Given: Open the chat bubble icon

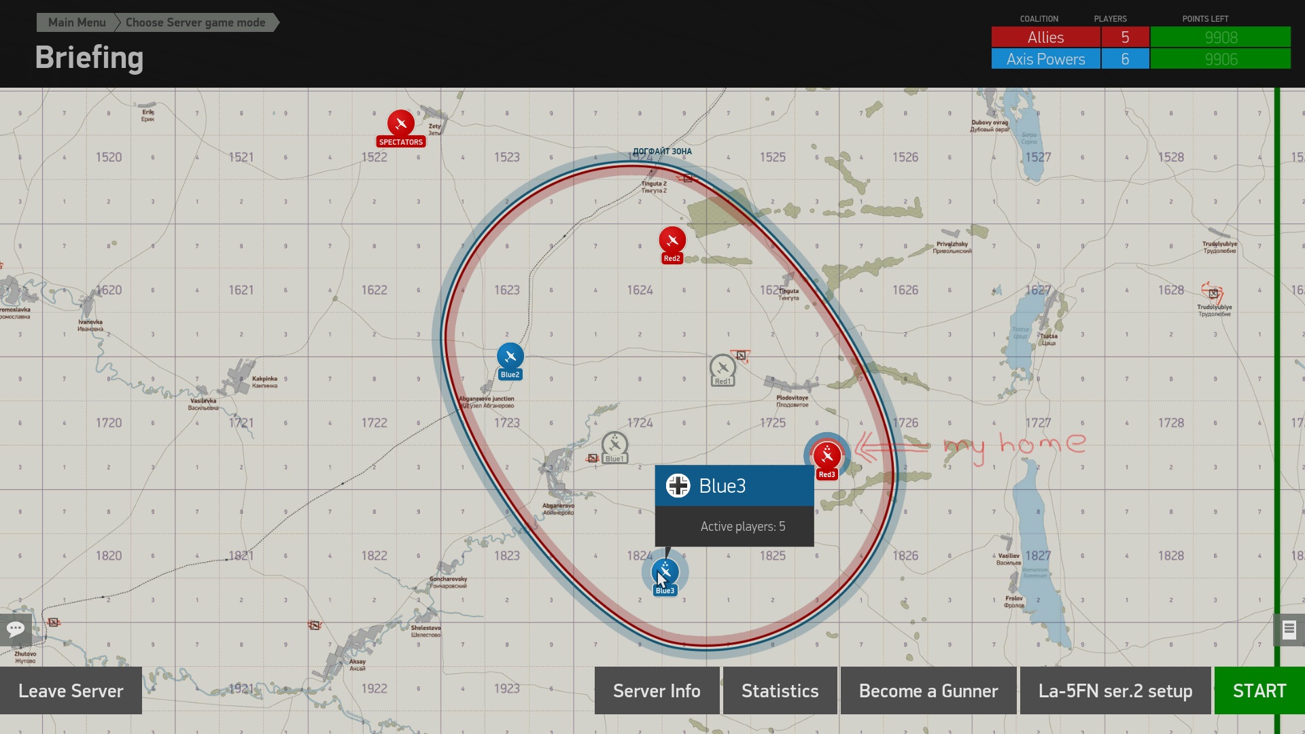Looking at the screenshot, I should (x=16, y=629).
